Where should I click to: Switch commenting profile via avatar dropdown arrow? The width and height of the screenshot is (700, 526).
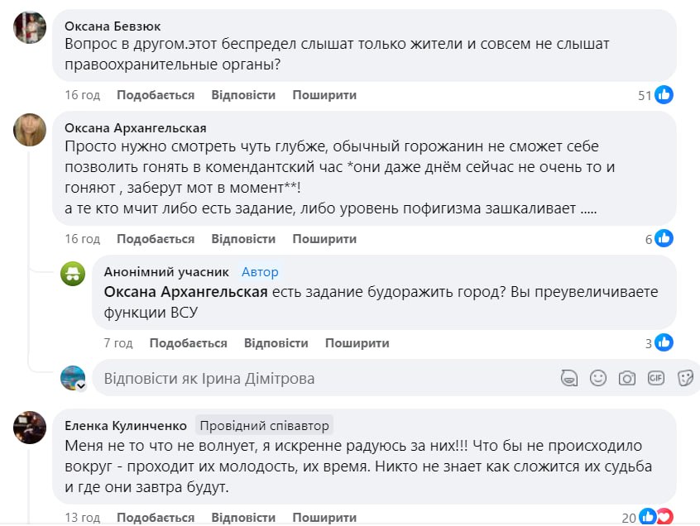(81, 385)
